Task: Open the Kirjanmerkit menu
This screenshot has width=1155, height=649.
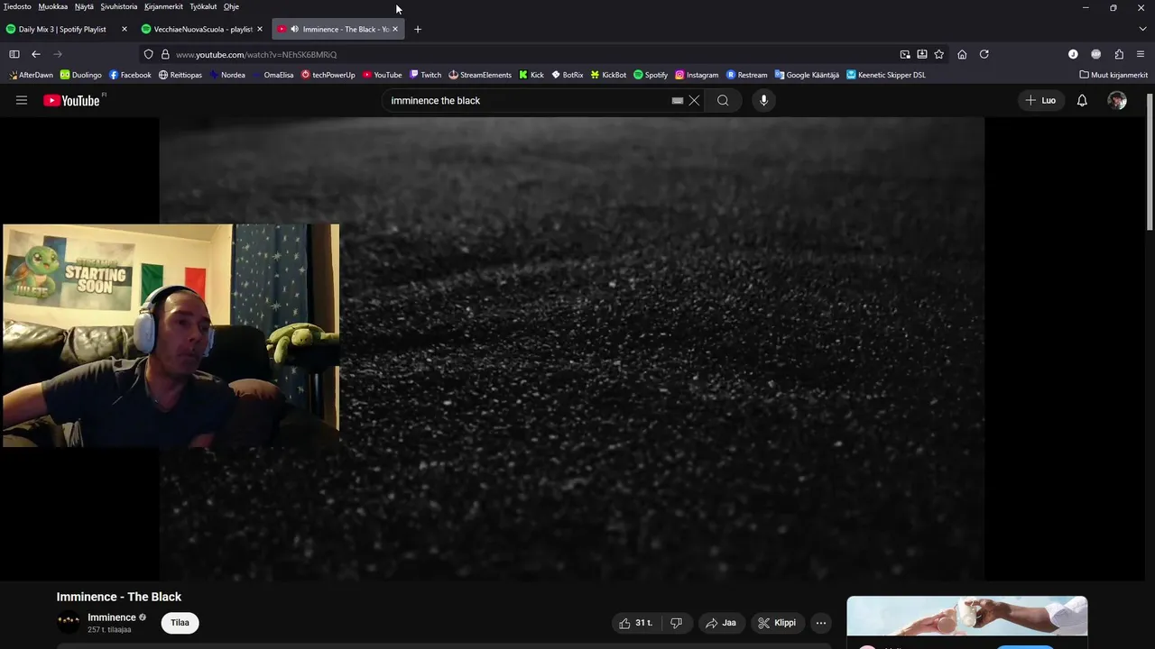Action: [163, 6]
